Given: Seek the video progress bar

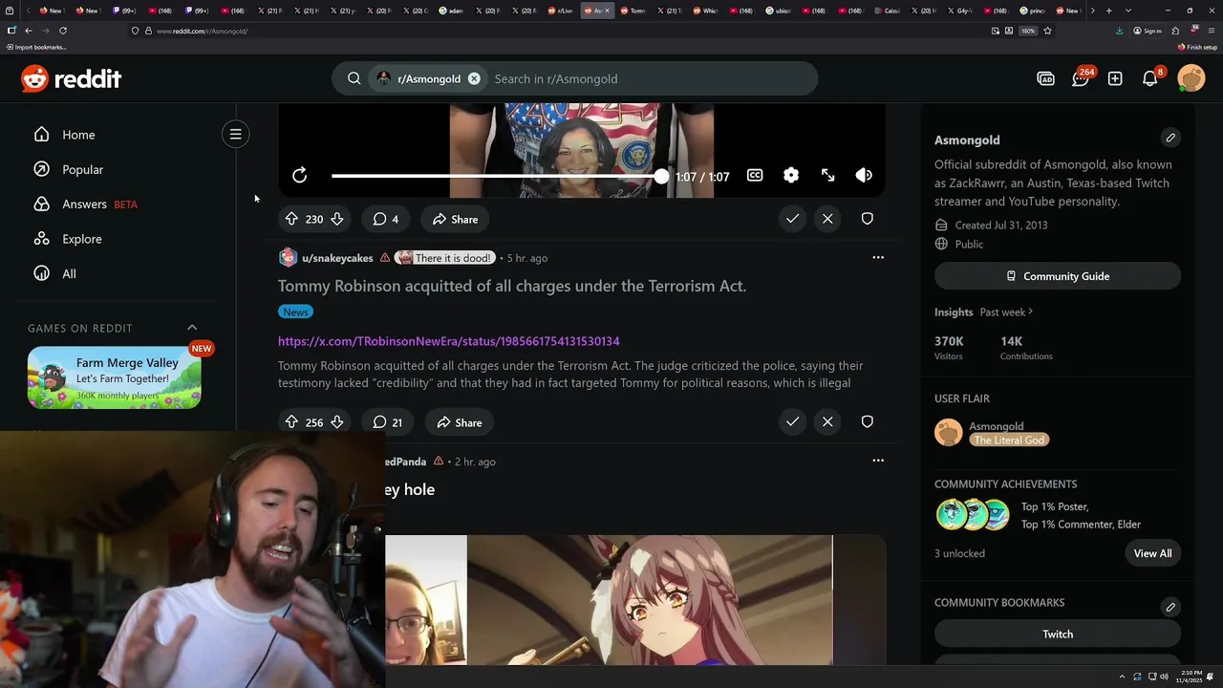Looking at the screenshot, I should 497,176.
